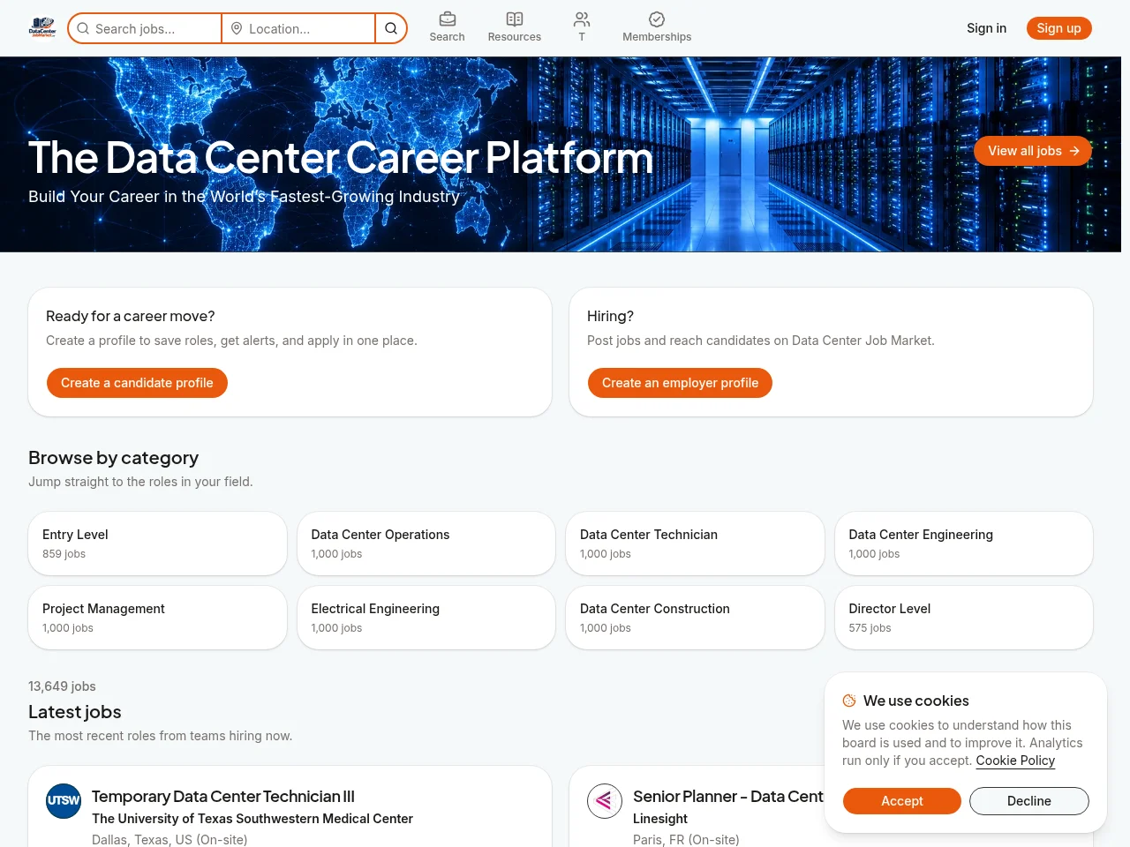This screenshot has width=1130, height=847.
Task: Decline cookies
Action: (x=1029, y=801)
